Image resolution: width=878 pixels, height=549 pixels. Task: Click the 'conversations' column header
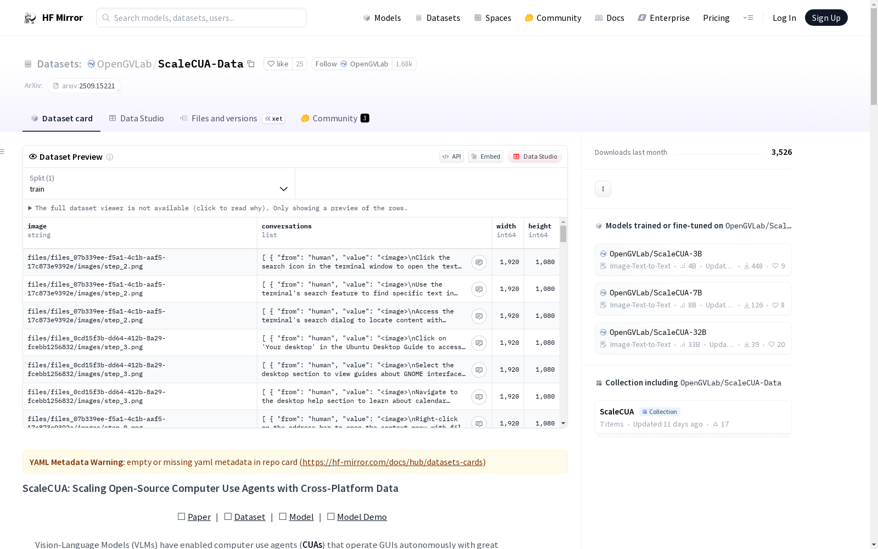[374, 233]
